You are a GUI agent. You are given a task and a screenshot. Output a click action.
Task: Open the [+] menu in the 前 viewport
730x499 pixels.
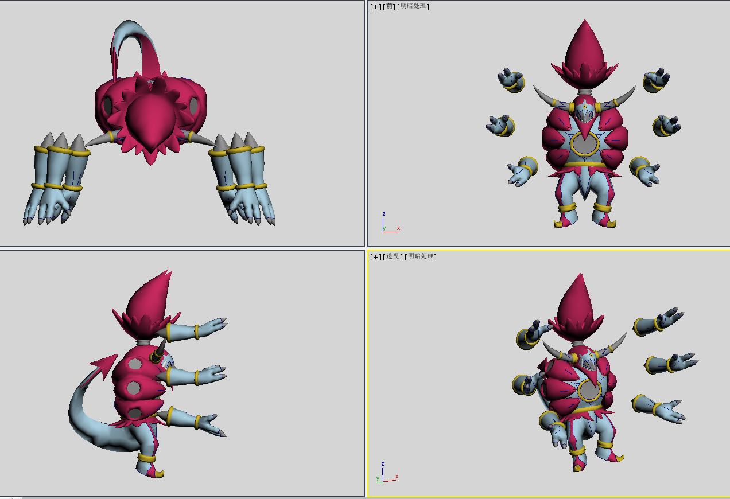(x=375, y=6)
